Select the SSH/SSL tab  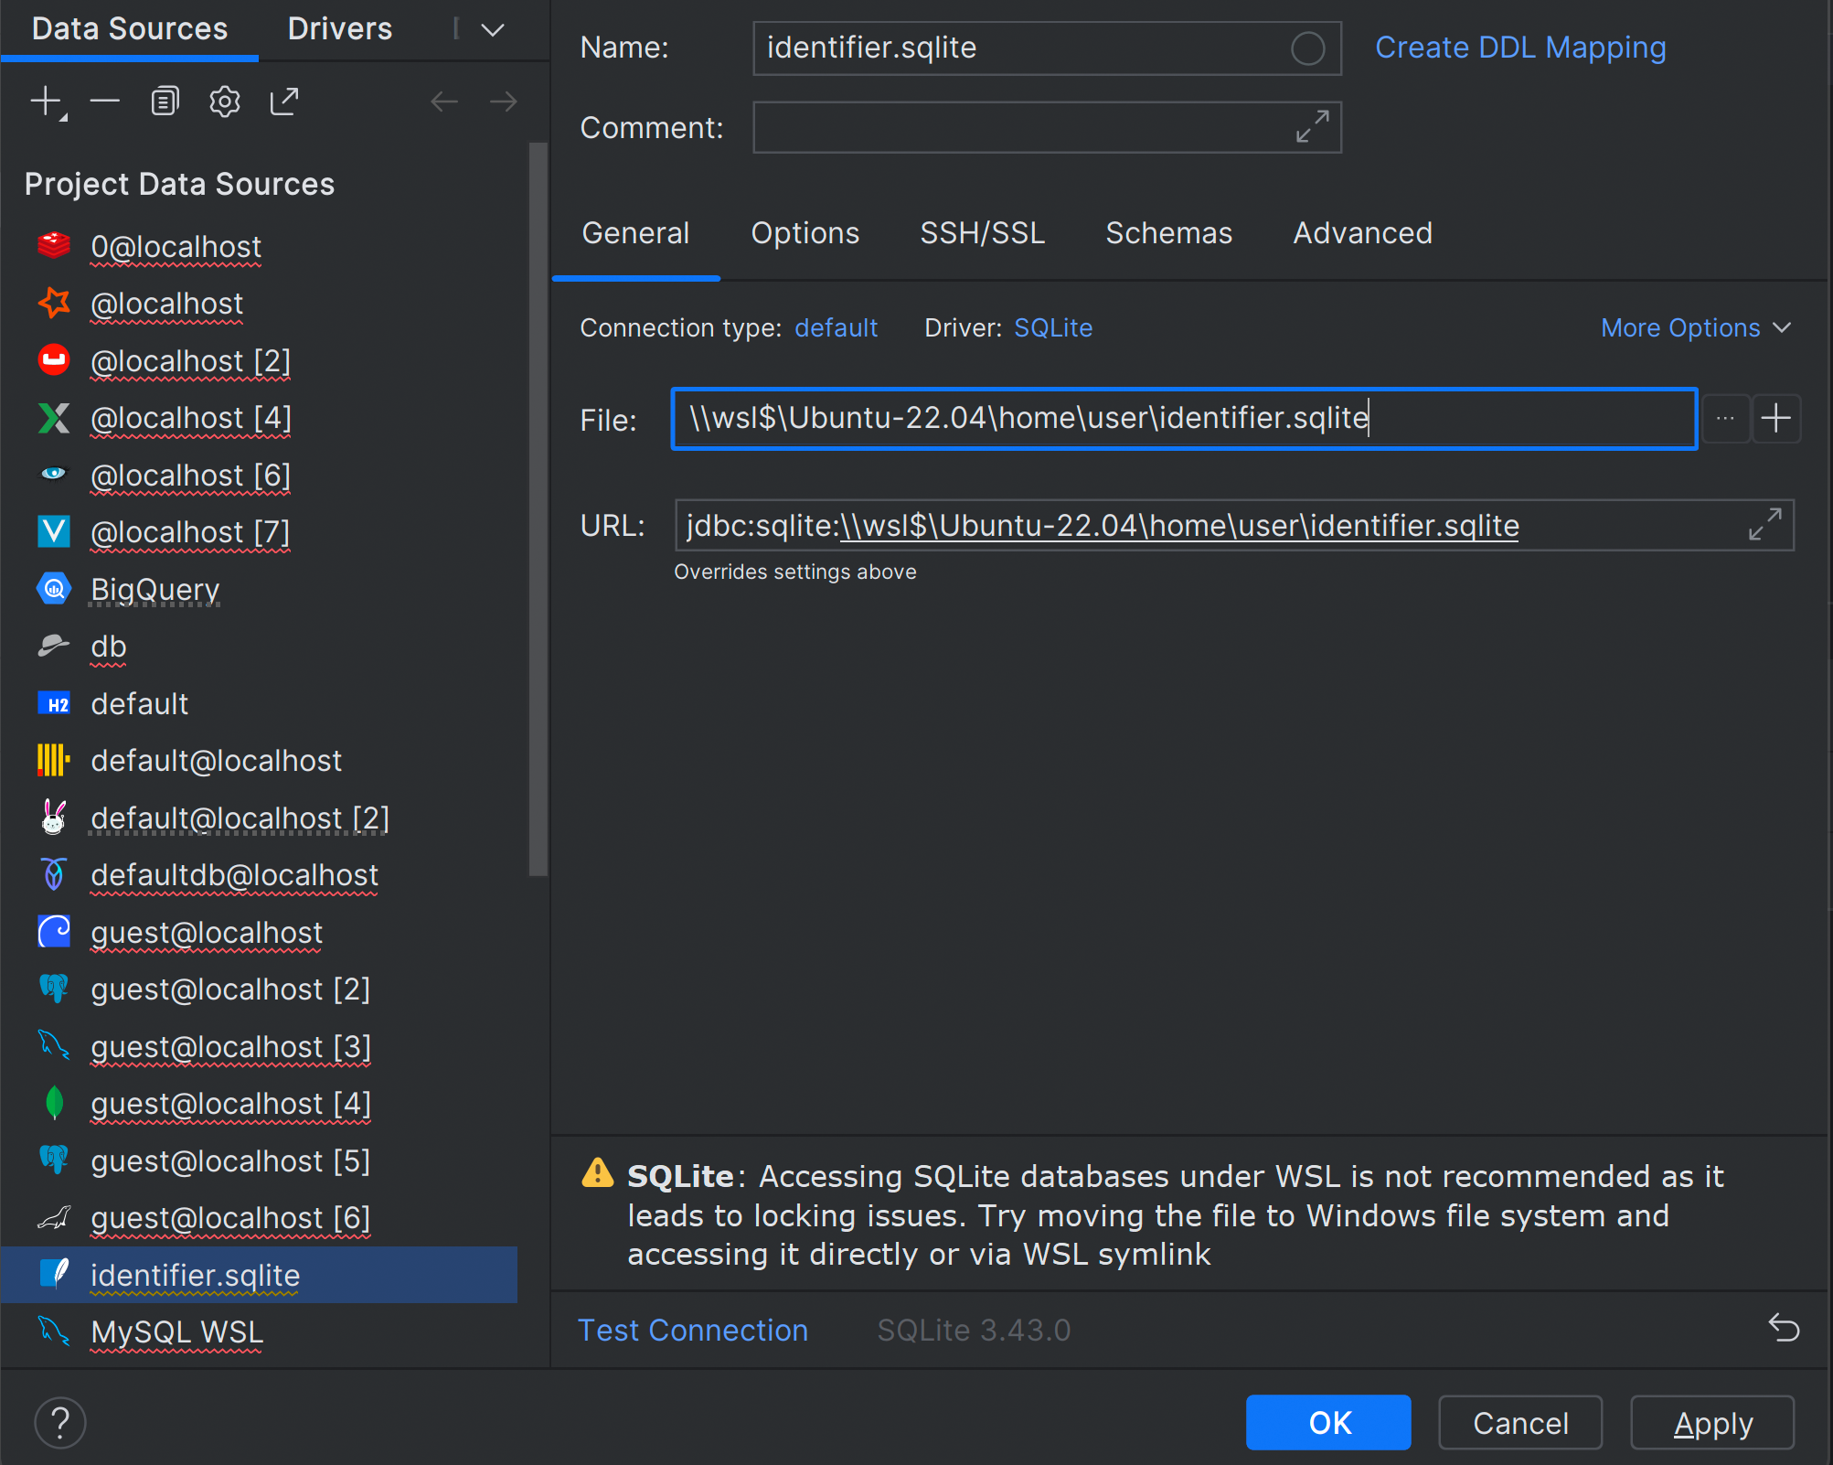click(980, 233)
